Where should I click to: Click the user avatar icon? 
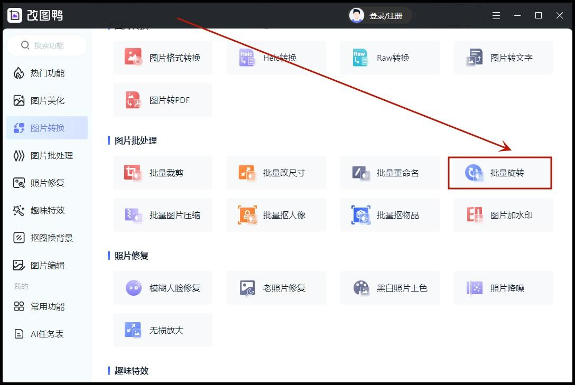pos(356,15)
